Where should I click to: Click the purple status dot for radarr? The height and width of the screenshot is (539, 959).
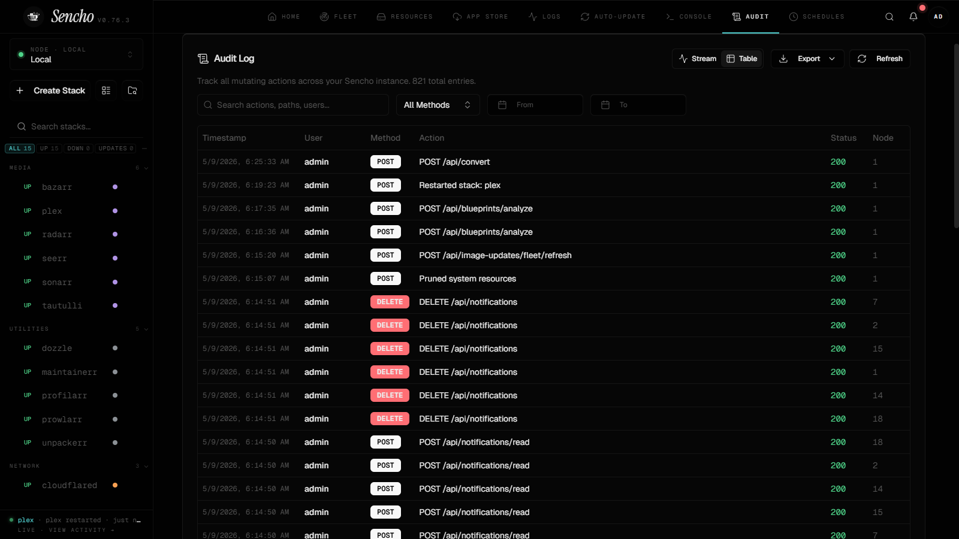115,234
